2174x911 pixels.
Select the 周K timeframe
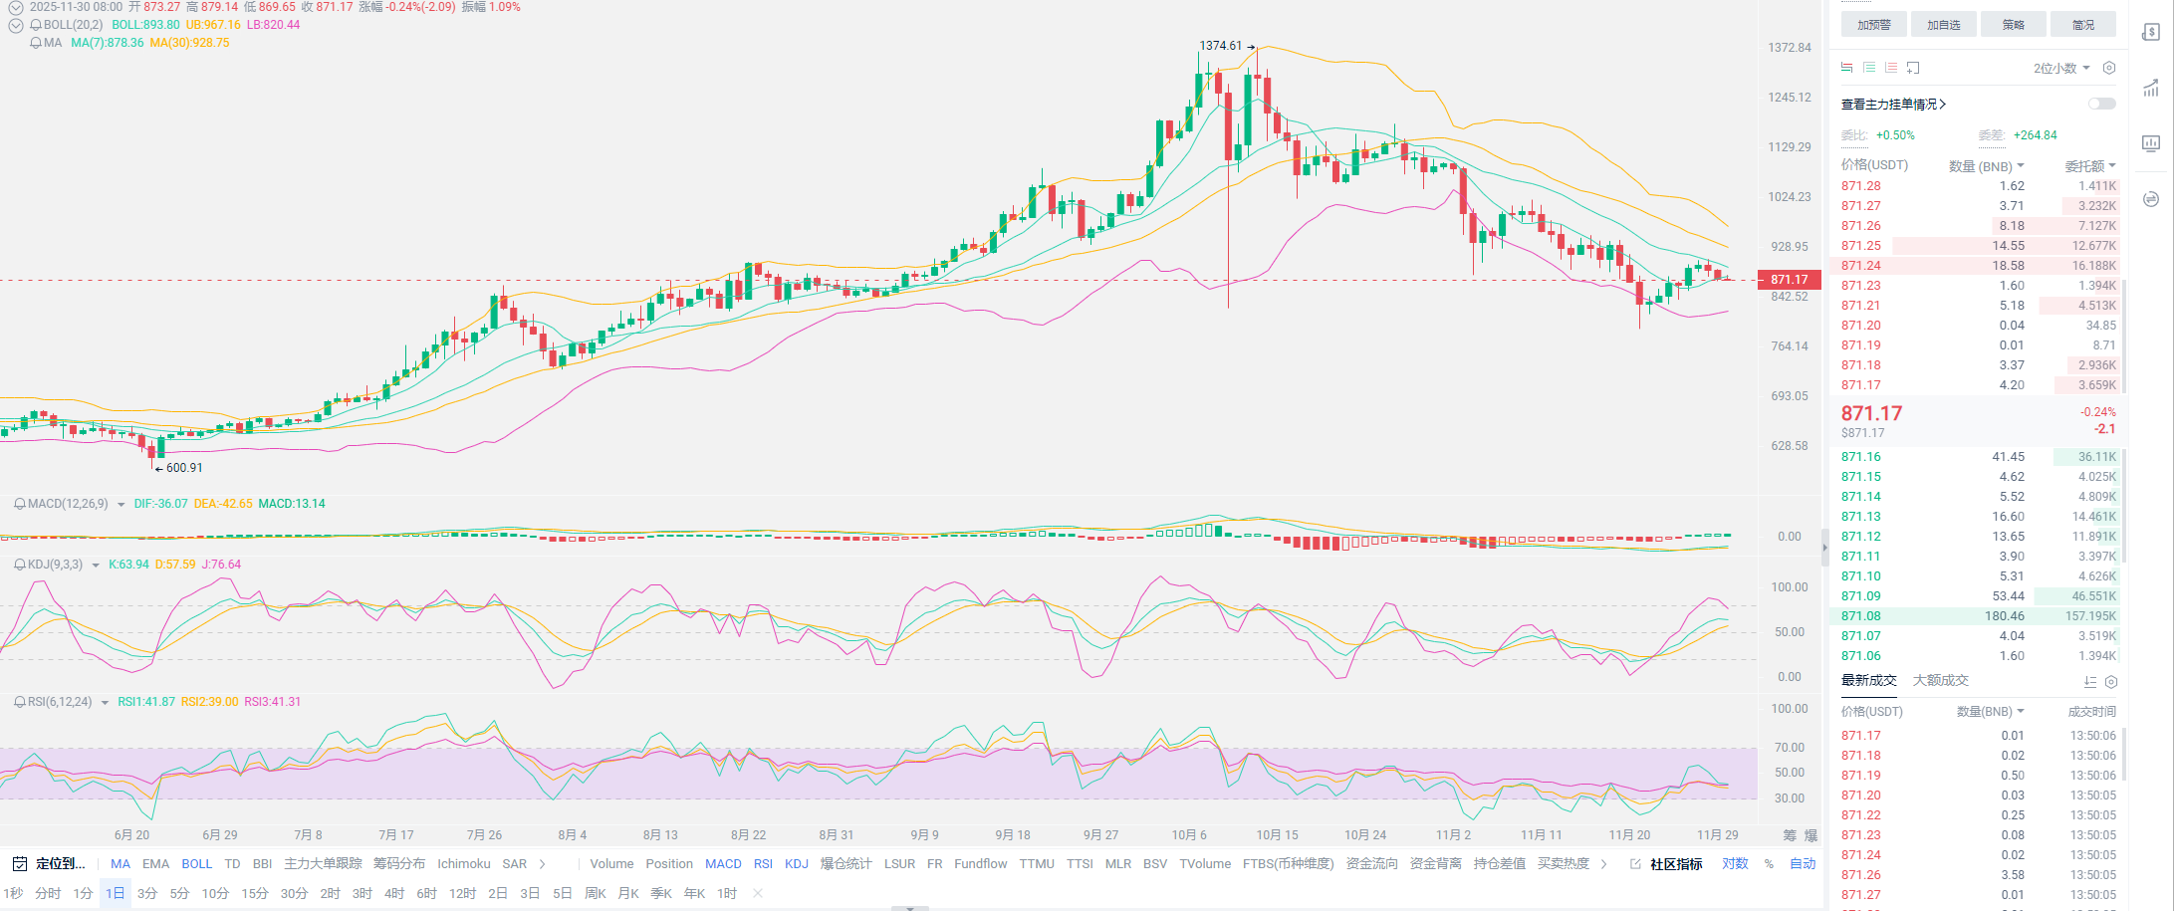click(x=595, y=894)
